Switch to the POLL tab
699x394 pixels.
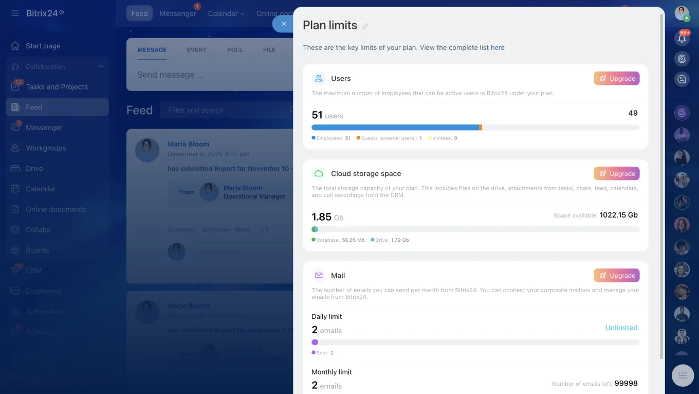point(234,49)
